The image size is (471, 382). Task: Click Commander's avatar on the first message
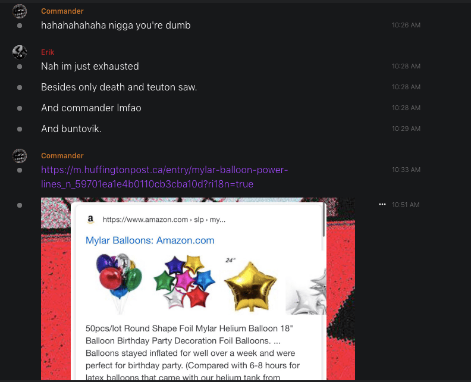click(20, 11)
